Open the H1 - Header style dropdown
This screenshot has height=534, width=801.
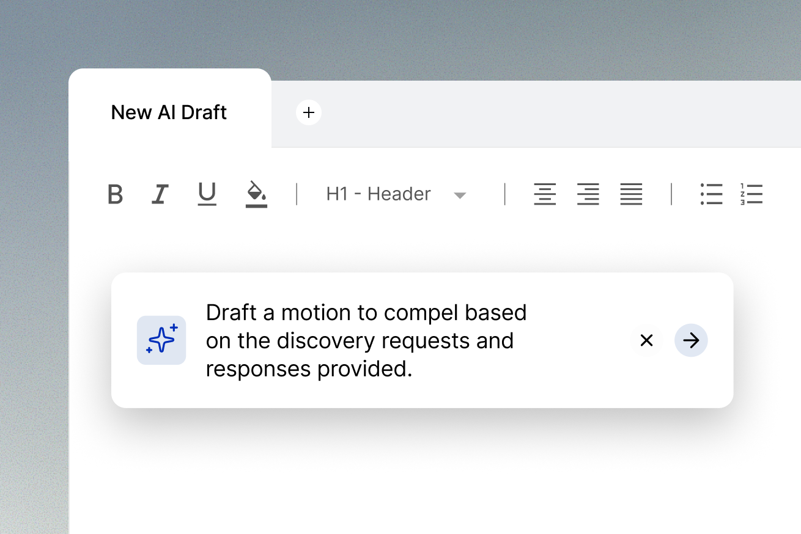pyautogui.click(x=378, y=194)
